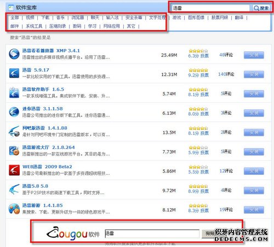Click the red WEB迅雷 app icon
The image size is (274, 247).
coord(14,170)
